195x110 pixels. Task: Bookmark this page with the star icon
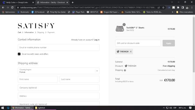pos(163,7)
